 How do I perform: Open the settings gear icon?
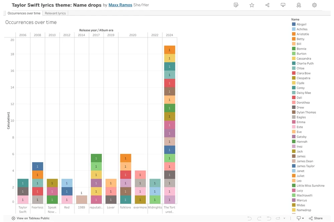point(314,5)
